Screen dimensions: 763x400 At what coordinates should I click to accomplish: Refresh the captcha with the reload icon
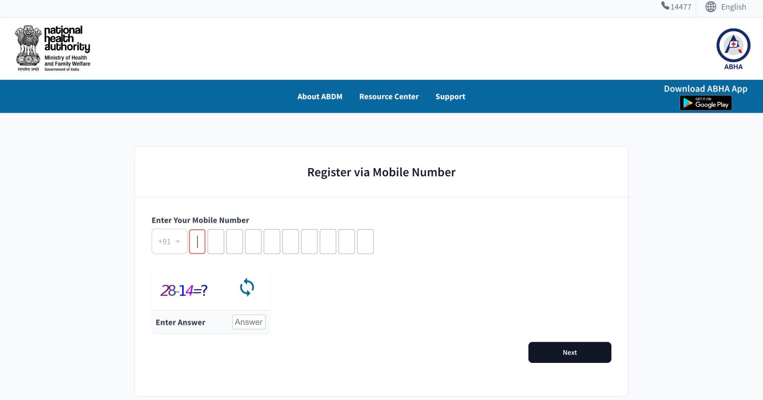pos(247,288)
